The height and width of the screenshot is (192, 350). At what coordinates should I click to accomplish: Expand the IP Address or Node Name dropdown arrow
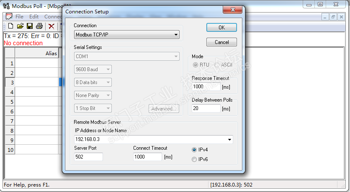[x=229, y=140]
